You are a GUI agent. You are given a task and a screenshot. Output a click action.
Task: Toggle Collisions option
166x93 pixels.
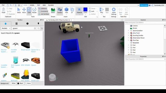click(x=43, y=9)
